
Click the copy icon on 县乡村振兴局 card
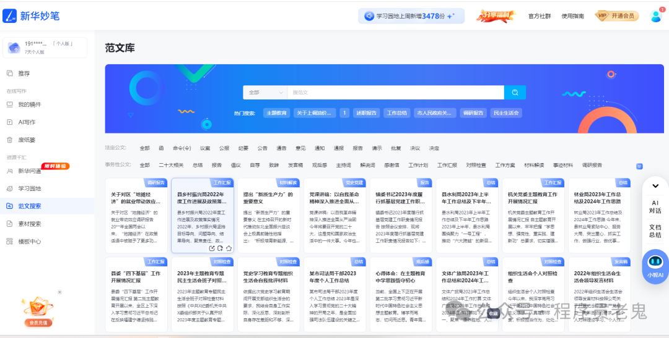(220, 248)
